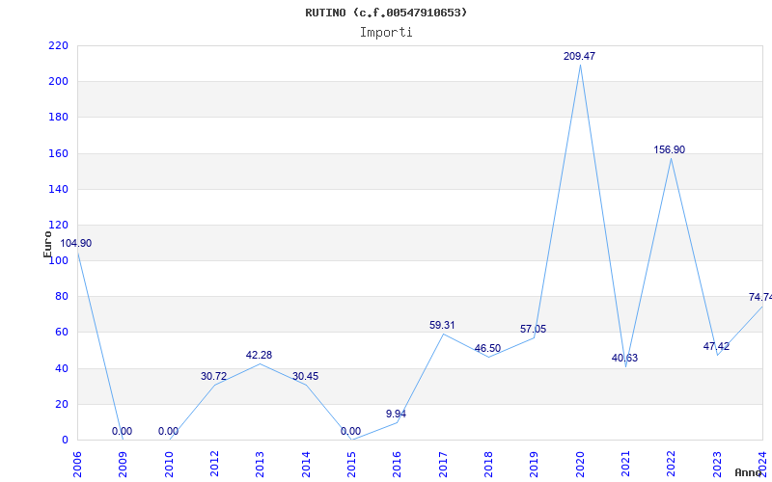Click the 2013 x-axis year label
This screenshot has width=772, height=482.
coord(261,465)
